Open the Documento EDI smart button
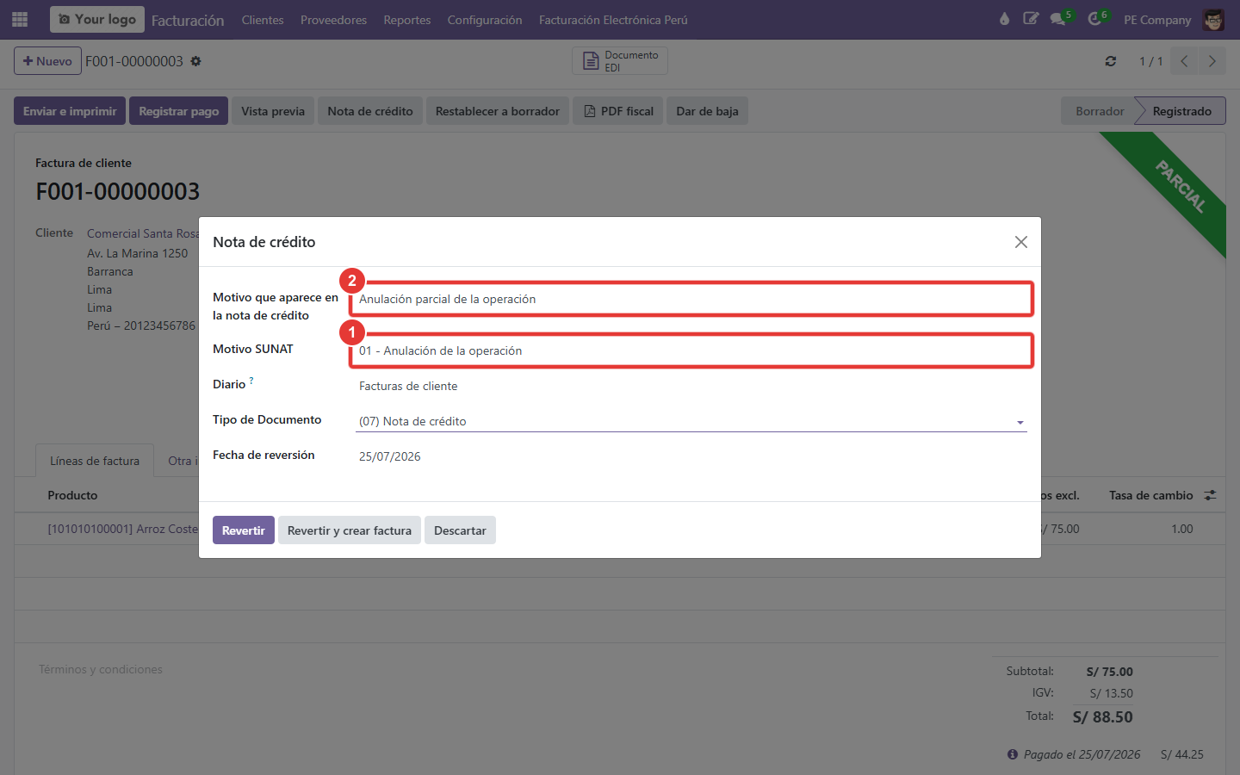This screenshot has height=775, width=1240. click(x=620, y=60)
